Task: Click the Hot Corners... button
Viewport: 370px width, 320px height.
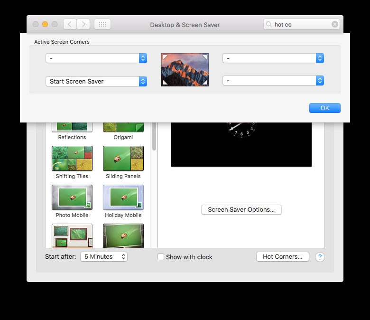Action: (282, 257)
